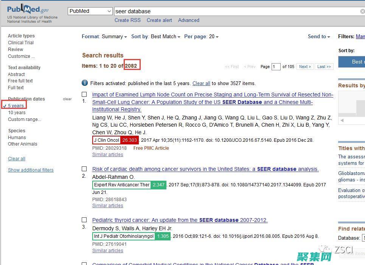Click Show additional filters link

[31, 170]
